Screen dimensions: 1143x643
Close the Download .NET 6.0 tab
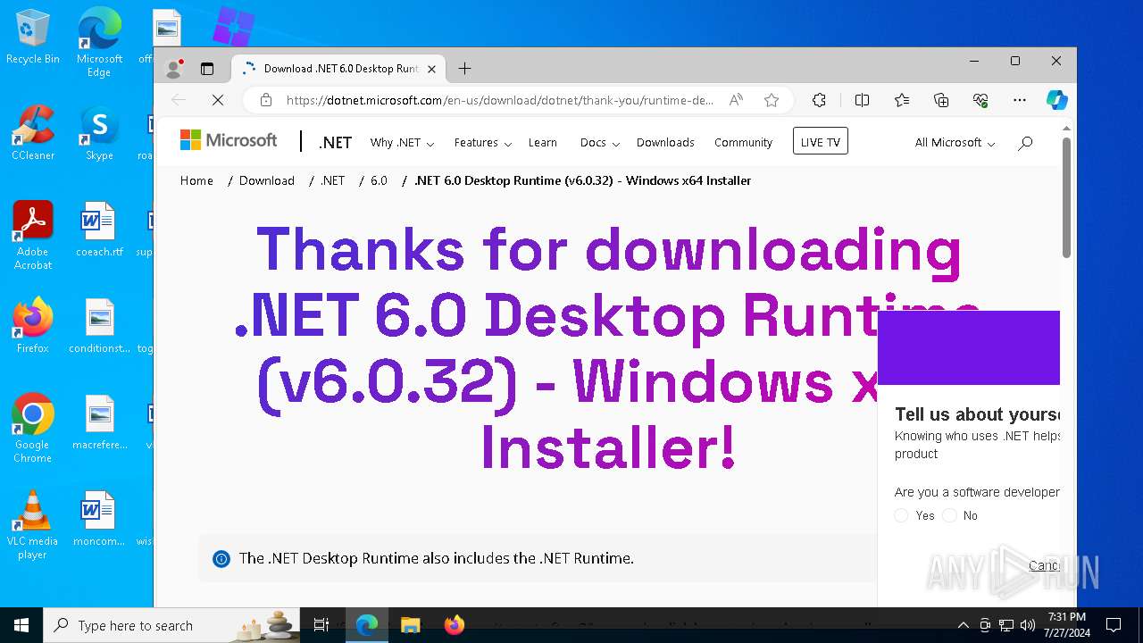click(431, 69)
